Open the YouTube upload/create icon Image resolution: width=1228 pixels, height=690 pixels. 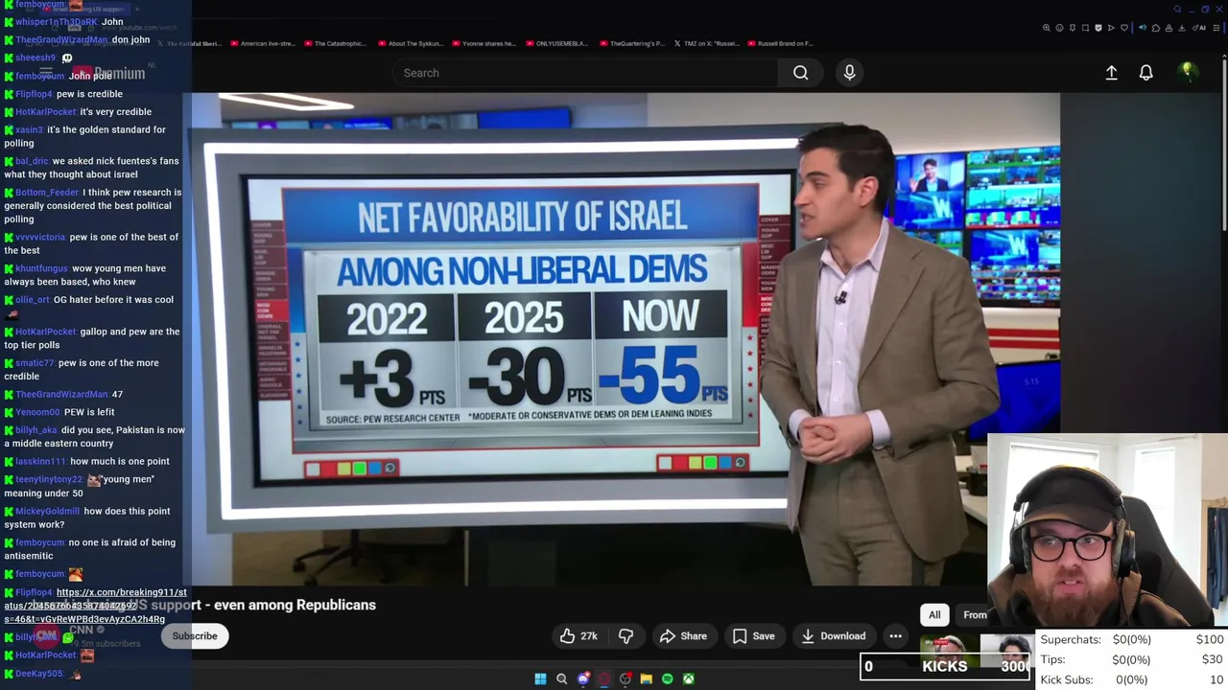(x=1111, y=73)
